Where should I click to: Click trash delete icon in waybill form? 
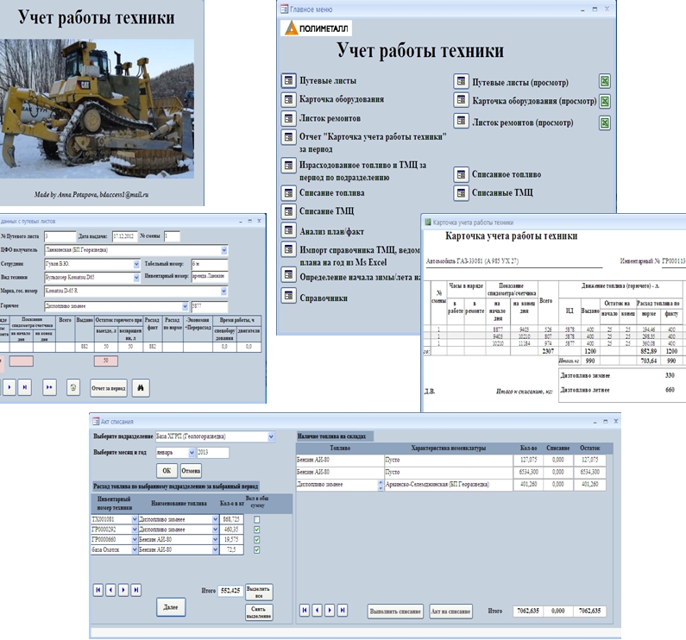[73, 387]
